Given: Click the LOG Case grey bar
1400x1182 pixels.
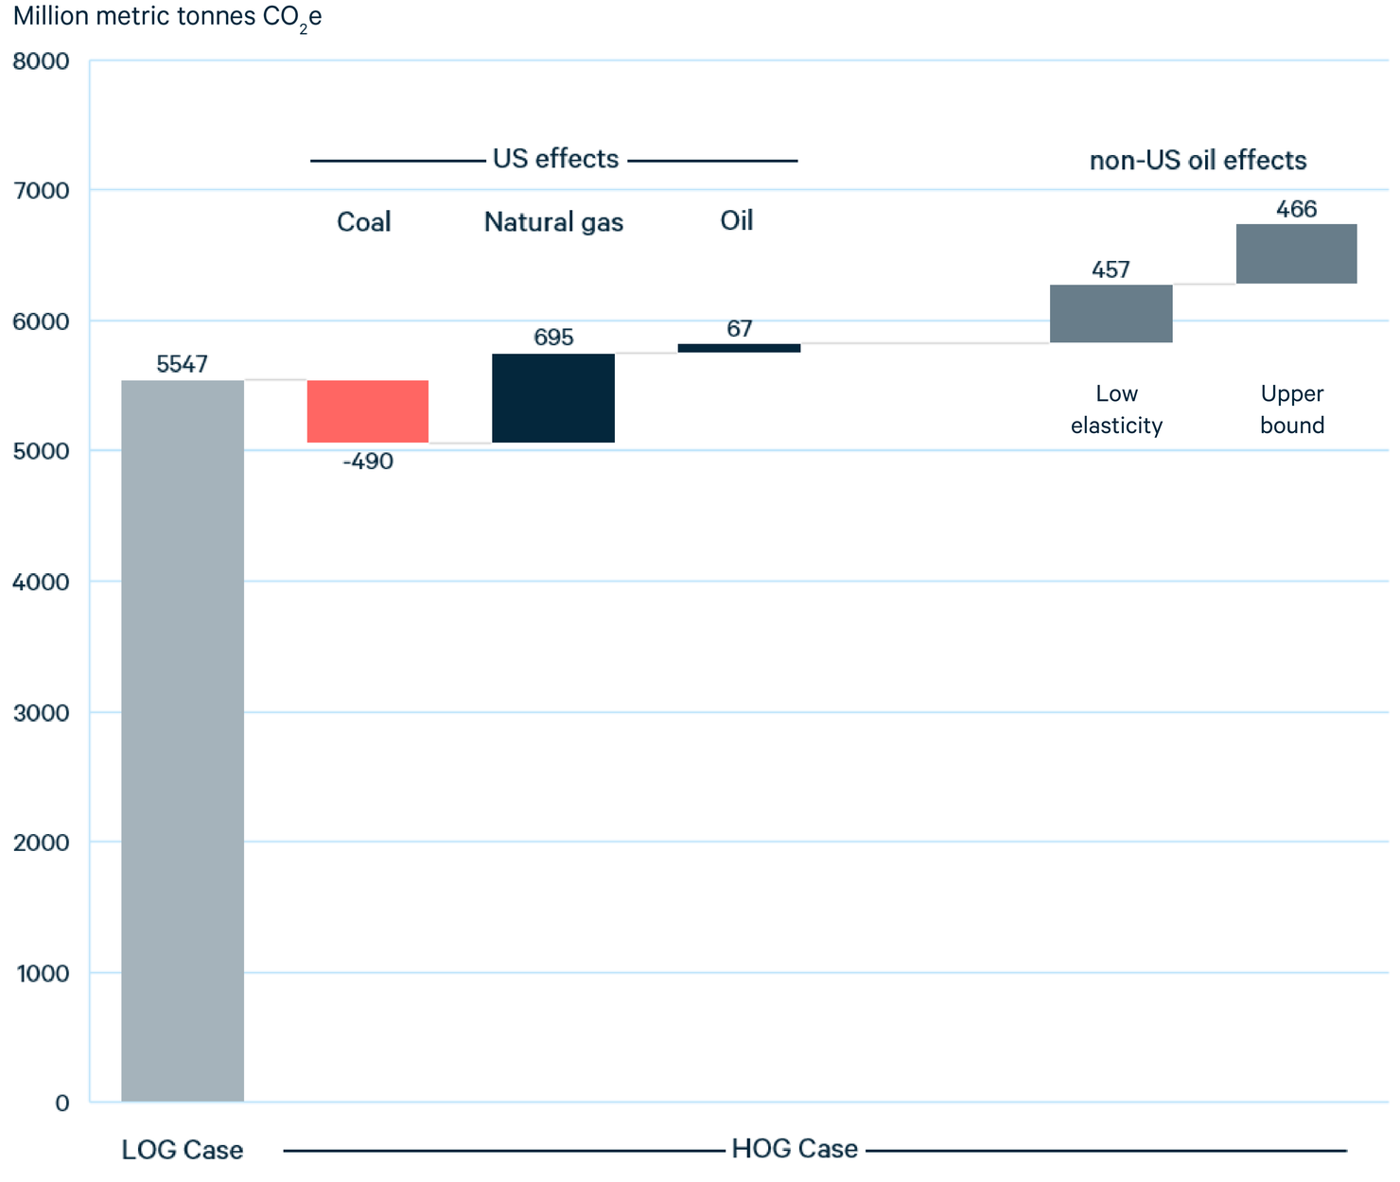Looking at the screenshot, I should pos(183,740).
